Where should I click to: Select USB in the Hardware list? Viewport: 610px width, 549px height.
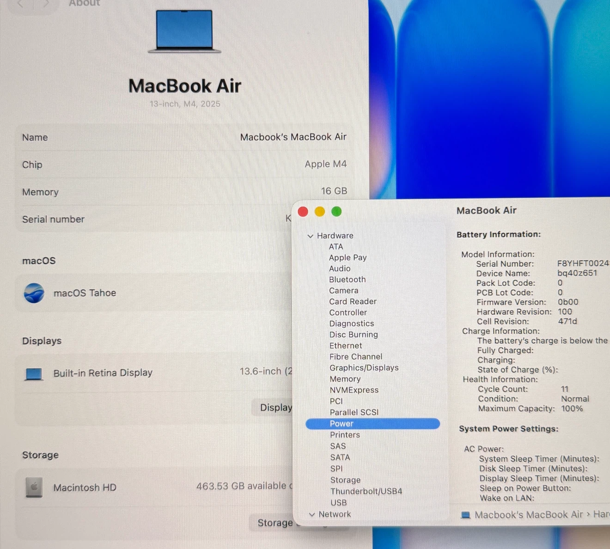pyautogui.click(x=338, y=503)
